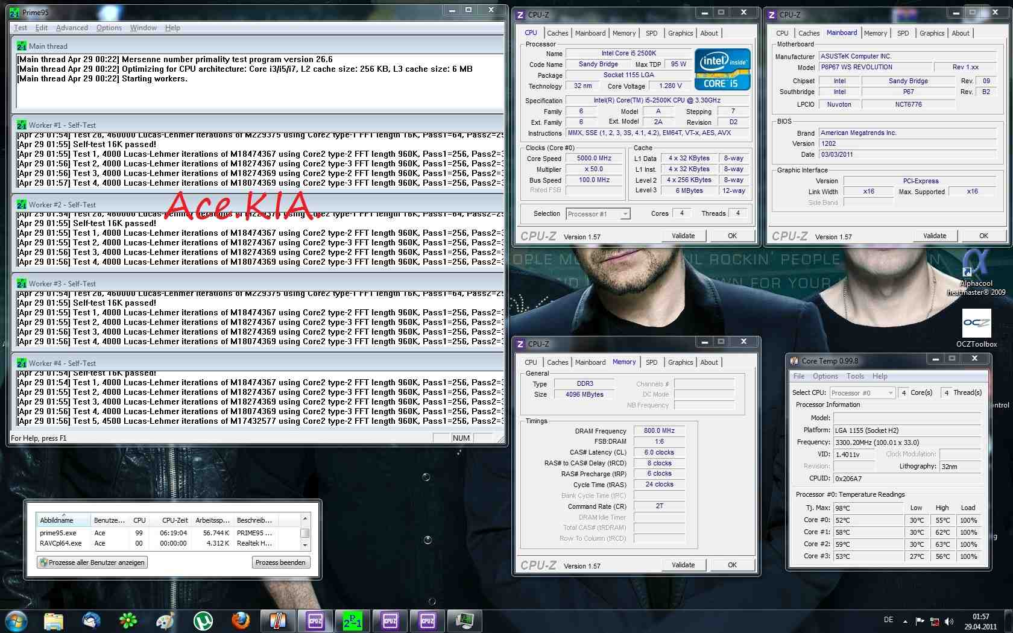Viewport: 1013px width, 633px height.
Task: Switch to About tab in CPU-Z Mainboard window
Action: pyautogui.click(x=961, y=33)
